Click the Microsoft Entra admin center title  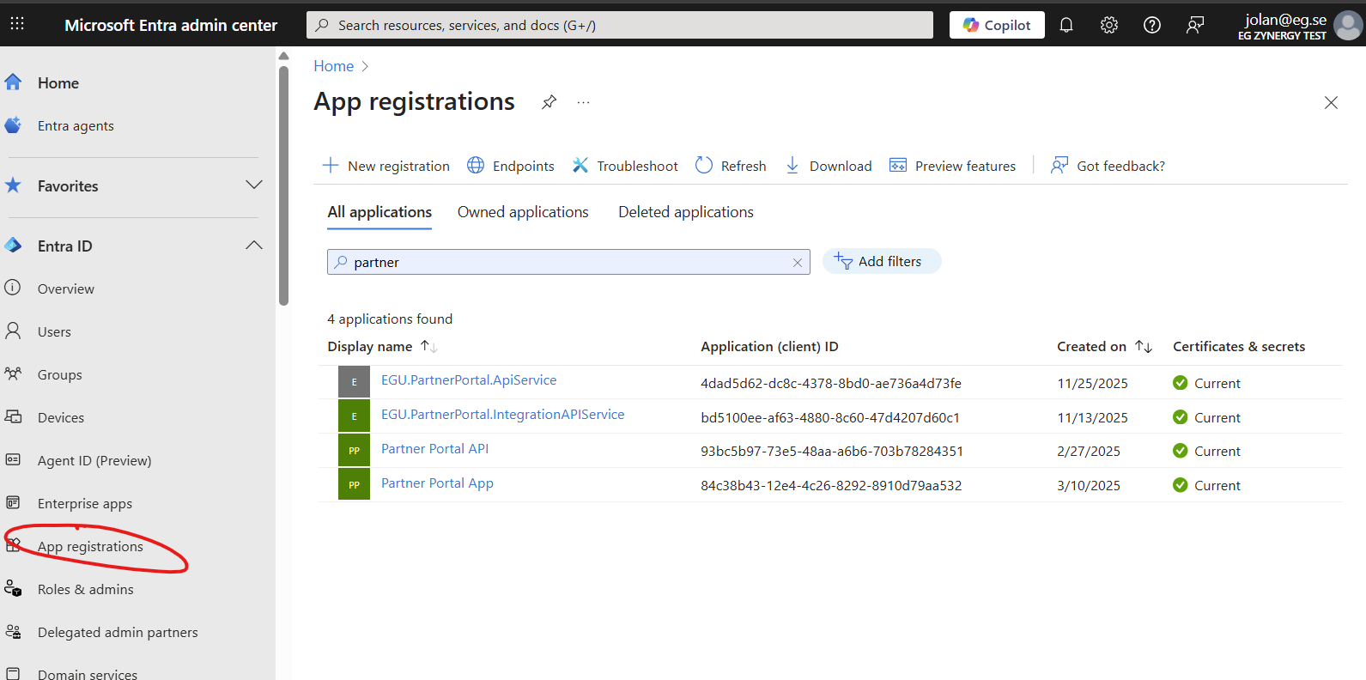click(171, 25)
